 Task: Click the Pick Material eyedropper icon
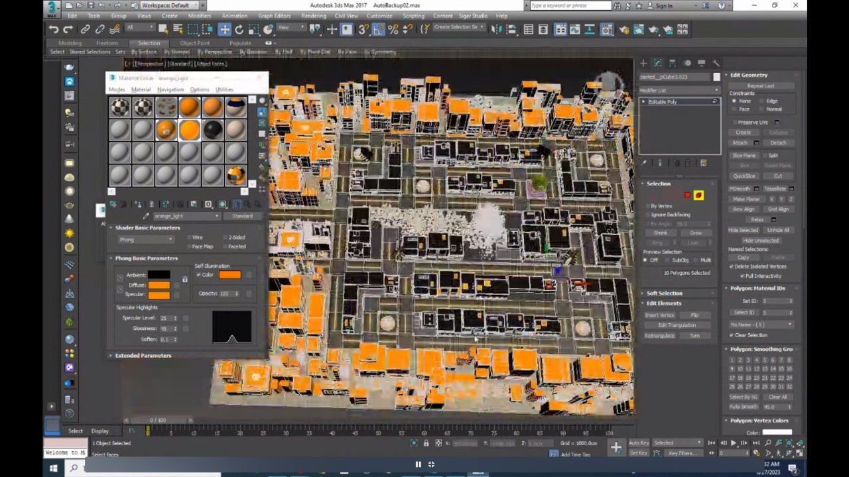click(146, 216)
